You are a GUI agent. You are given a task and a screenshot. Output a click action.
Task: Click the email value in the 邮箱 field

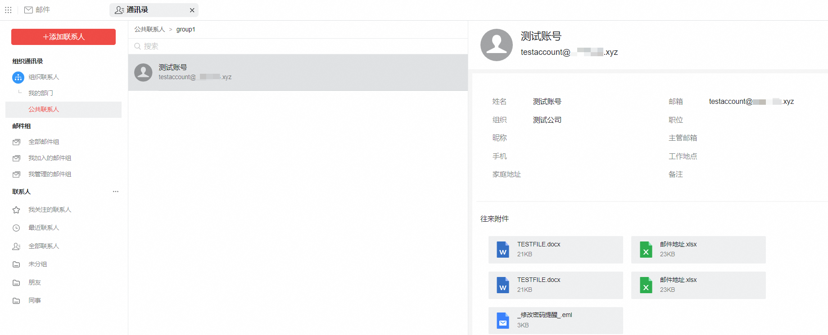tap(751, 102)
